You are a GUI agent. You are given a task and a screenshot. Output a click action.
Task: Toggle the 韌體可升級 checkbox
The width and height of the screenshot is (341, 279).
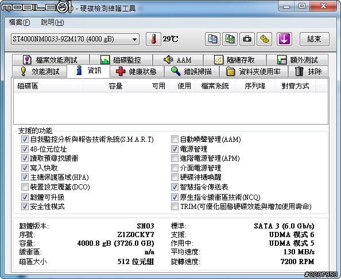pos(25,197)
